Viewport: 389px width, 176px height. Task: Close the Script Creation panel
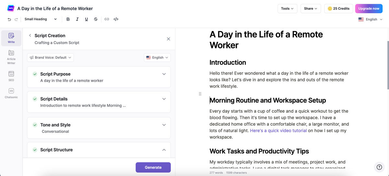click(x=169, y=39)
